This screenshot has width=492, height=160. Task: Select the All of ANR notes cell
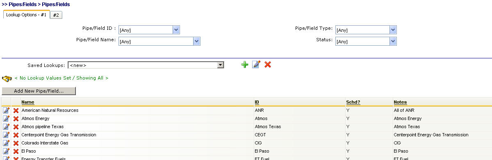pyautogui.click(x=404, y=110)
